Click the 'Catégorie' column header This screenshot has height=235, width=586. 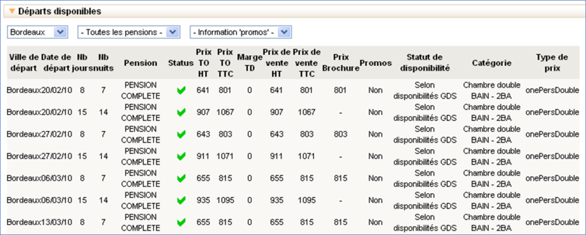click(x=492, y=62)
